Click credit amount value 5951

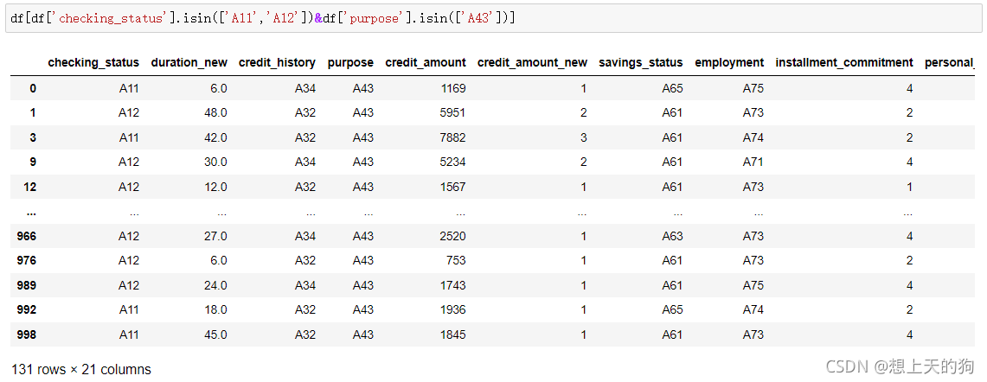[454, 112]
